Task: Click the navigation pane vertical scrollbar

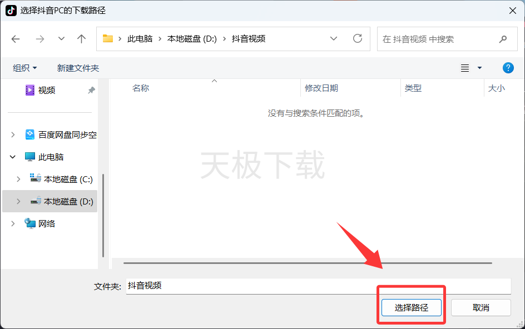Action: pyautogui.click(x=103, y=216)
